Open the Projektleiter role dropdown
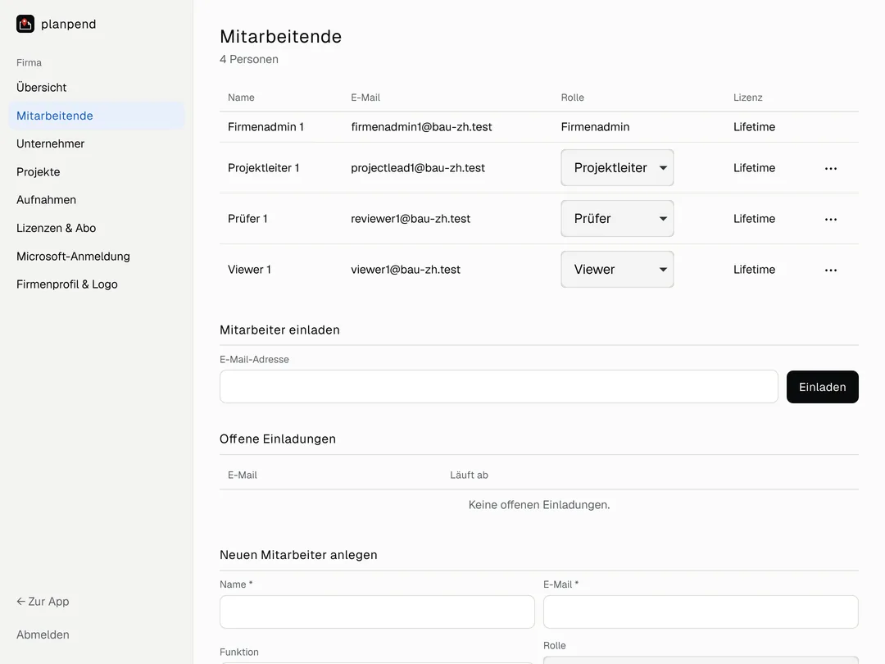Image resolution: width=885 pixels, height=664 pixels. [x=617, y=168]
